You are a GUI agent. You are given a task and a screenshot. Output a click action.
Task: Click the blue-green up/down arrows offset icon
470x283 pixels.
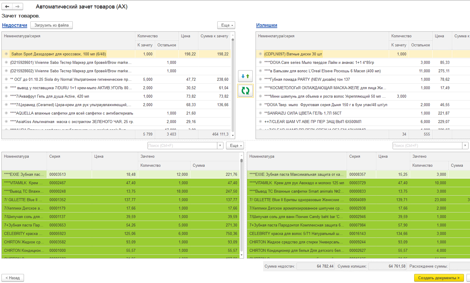245,76
